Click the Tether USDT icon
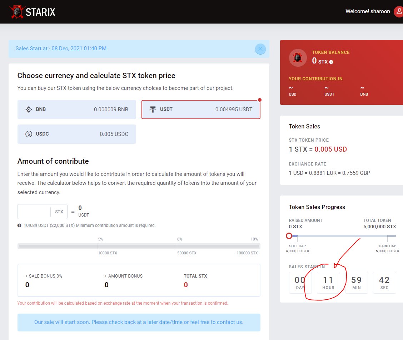The height and width of the screenshot is (340, 403). [153, 110]
